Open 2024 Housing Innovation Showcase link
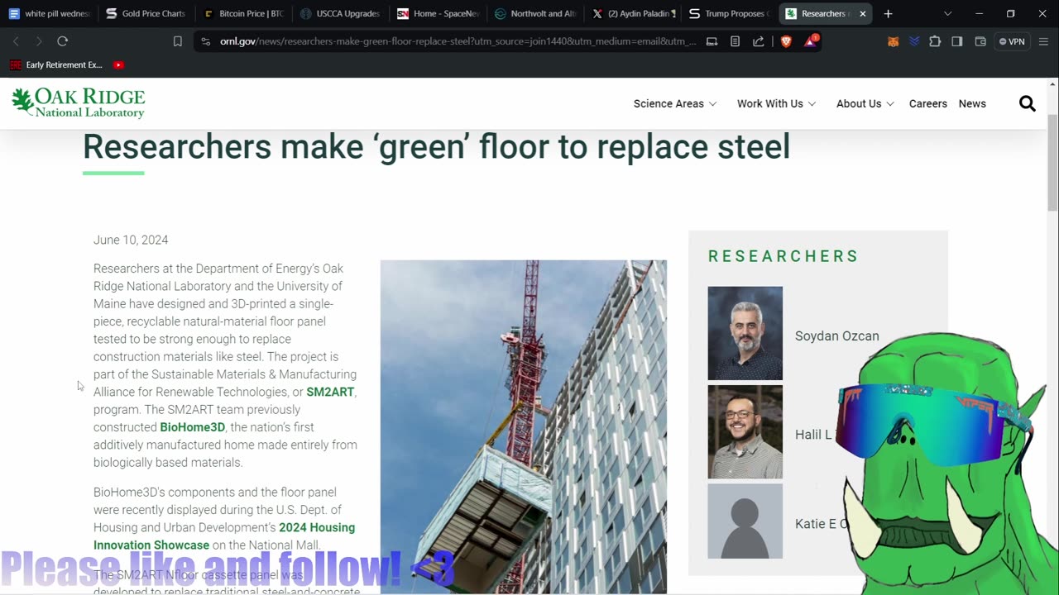 click(x=224, y=536)
